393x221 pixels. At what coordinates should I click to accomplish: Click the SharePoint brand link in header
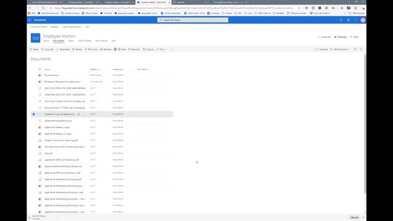[x=40, y=20]
